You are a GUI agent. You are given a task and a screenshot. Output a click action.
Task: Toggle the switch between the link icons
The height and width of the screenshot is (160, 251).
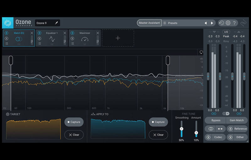[226, 114]
